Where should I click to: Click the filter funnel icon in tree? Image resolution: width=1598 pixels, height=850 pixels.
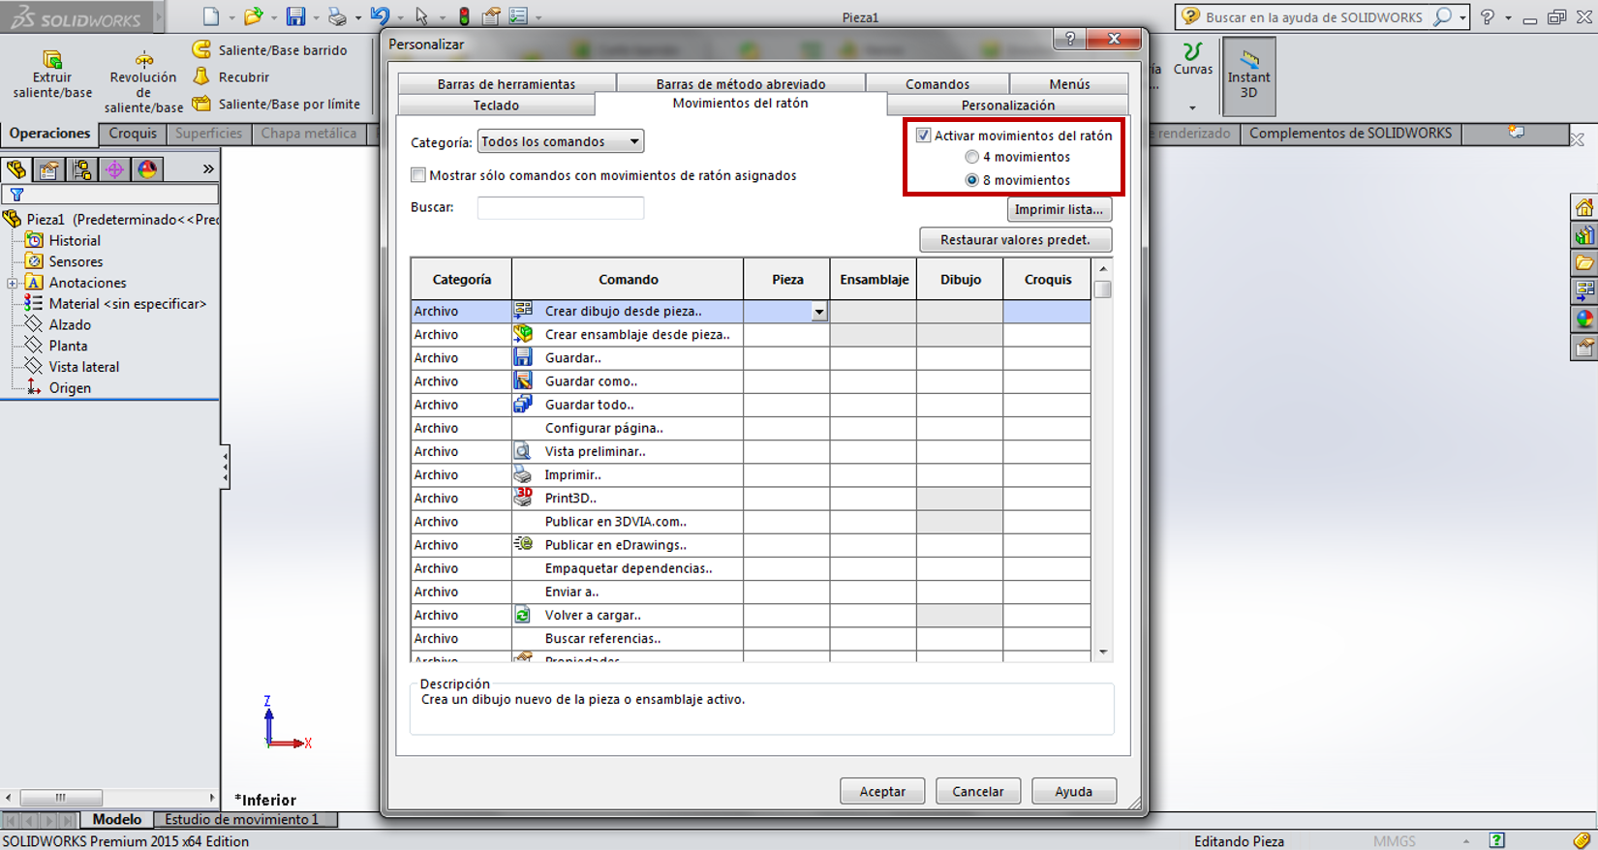[x=16, y=195]
